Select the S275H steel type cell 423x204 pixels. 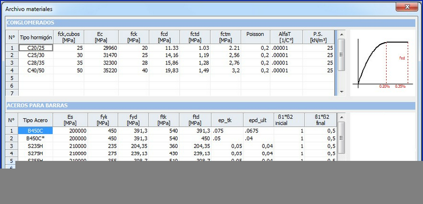[35, 154]
